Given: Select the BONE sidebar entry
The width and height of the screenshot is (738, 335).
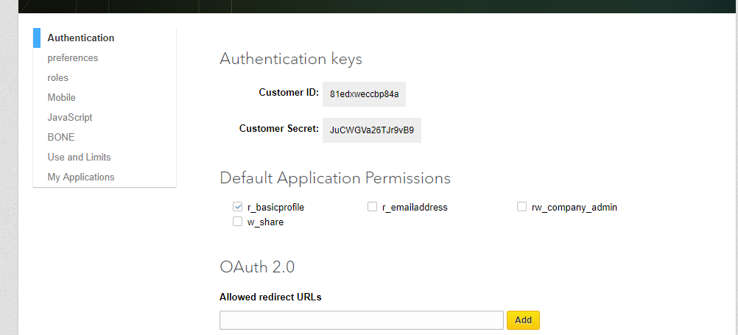Looking at the screenshot, I should tap(60, 137).
